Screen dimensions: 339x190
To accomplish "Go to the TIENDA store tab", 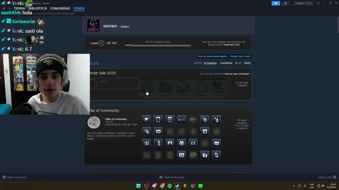I will 19,8.
